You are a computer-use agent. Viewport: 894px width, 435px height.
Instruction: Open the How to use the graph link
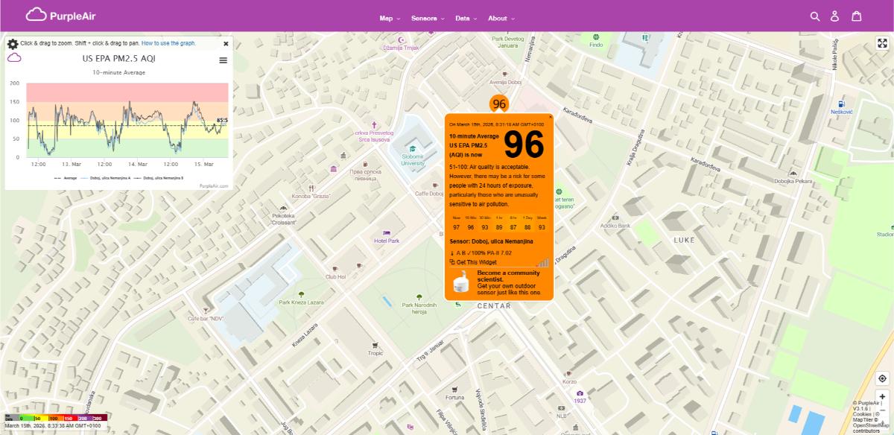(x=170, y=43)
